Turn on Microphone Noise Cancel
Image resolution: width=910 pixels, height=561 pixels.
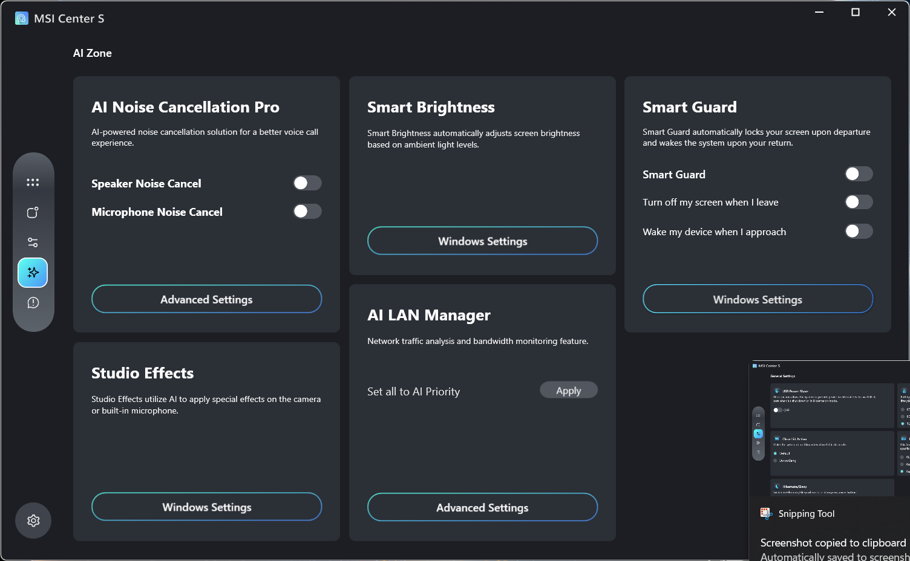pyautogui.click(x=307, y=212)
